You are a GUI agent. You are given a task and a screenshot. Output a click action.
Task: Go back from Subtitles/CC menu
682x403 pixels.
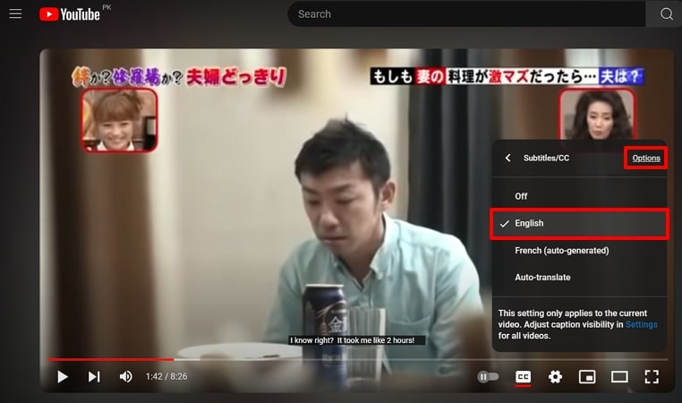click(508, 159)
